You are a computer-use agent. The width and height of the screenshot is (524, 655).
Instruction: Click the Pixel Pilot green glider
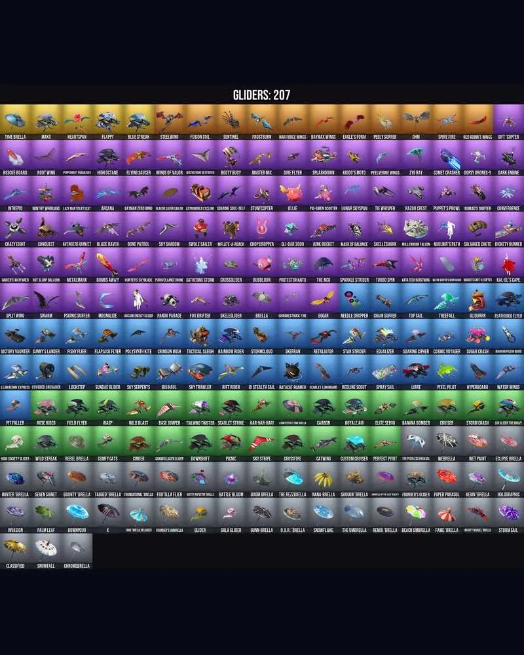click(447, 372)
